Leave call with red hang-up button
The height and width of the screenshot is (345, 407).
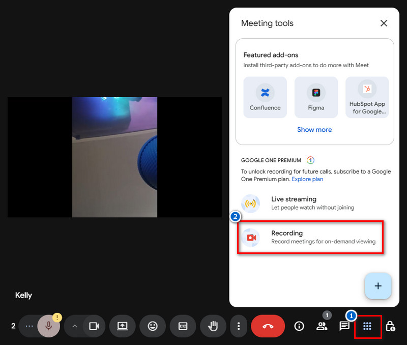click(268, 326)
